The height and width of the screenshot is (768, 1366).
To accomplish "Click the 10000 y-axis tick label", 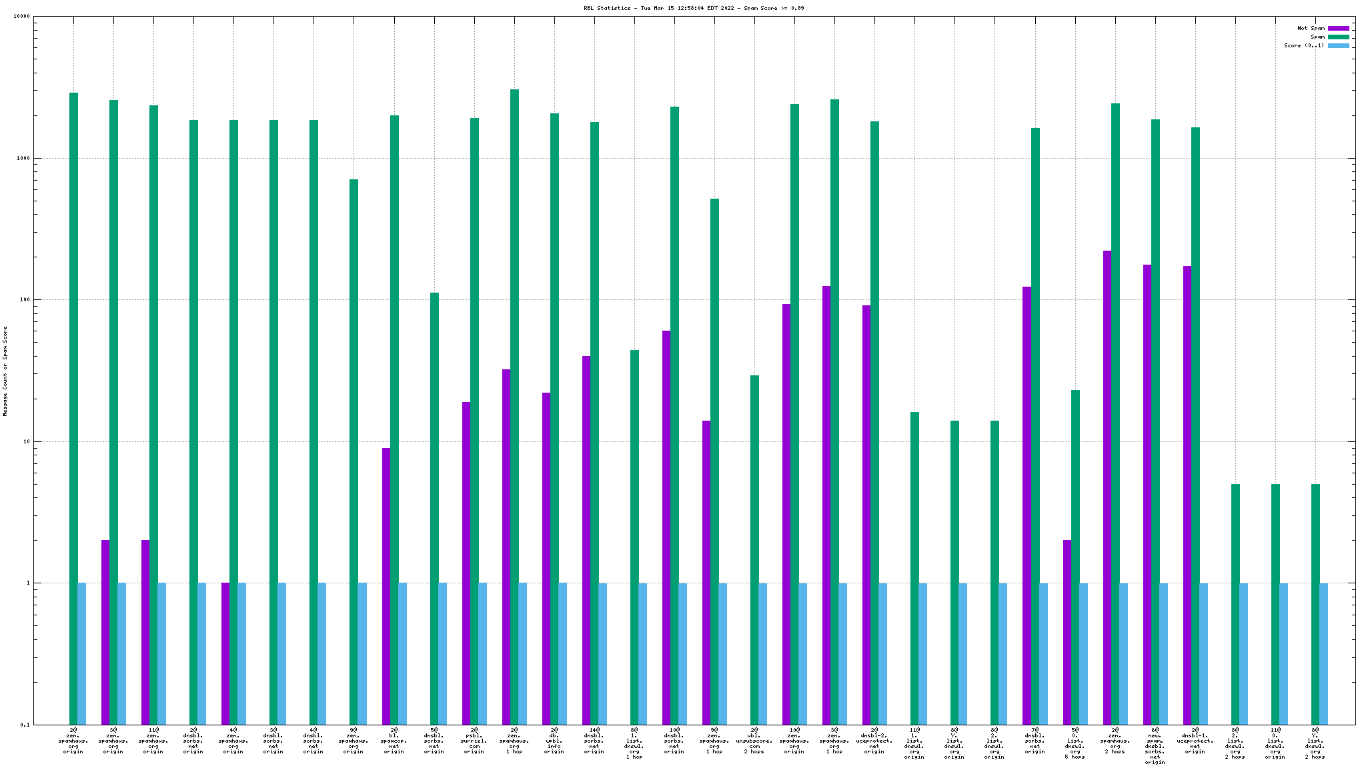I will (22, 17).
